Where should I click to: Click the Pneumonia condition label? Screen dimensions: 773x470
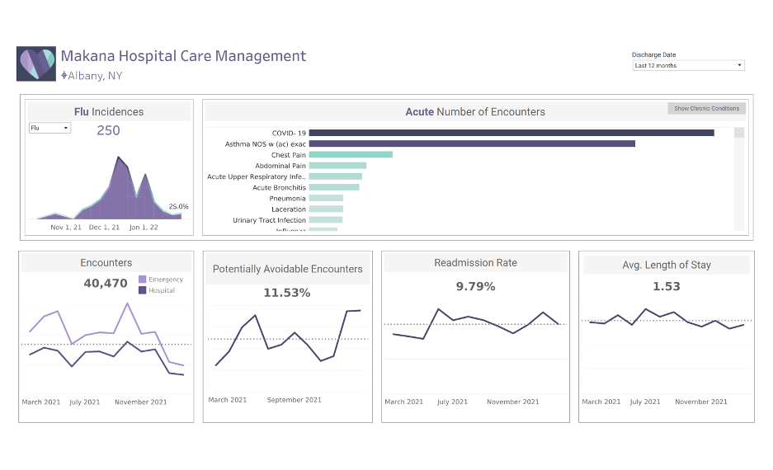[x=287, y=199]
